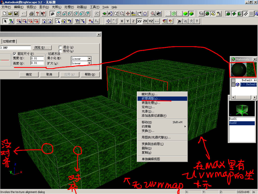Click the 确定 button
The width and height of the screenshot is (258, 194).
pos(29,75)
